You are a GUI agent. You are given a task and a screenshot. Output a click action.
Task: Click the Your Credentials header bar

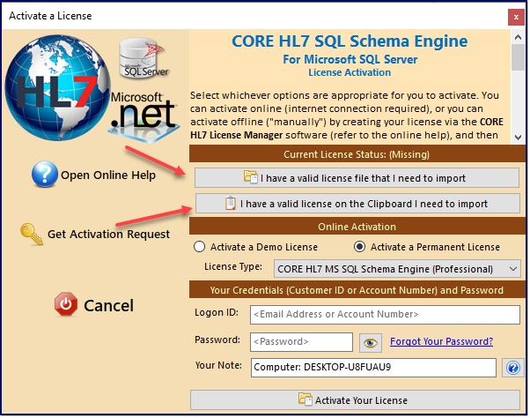pyautogui.click(x=357, y=290)
